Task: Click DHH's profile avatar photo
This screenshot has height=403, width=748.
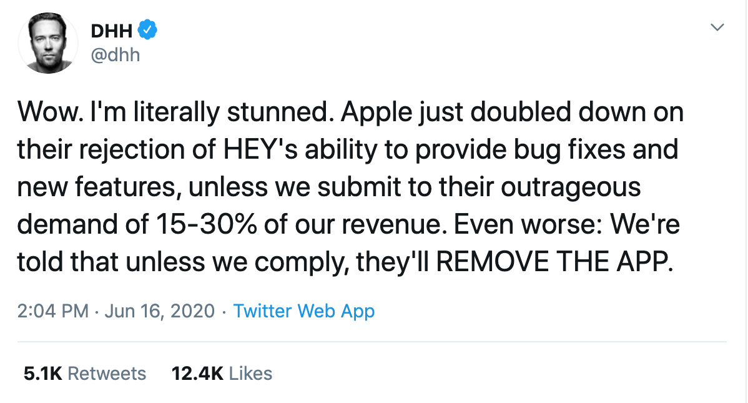Action: click(47, 43)
